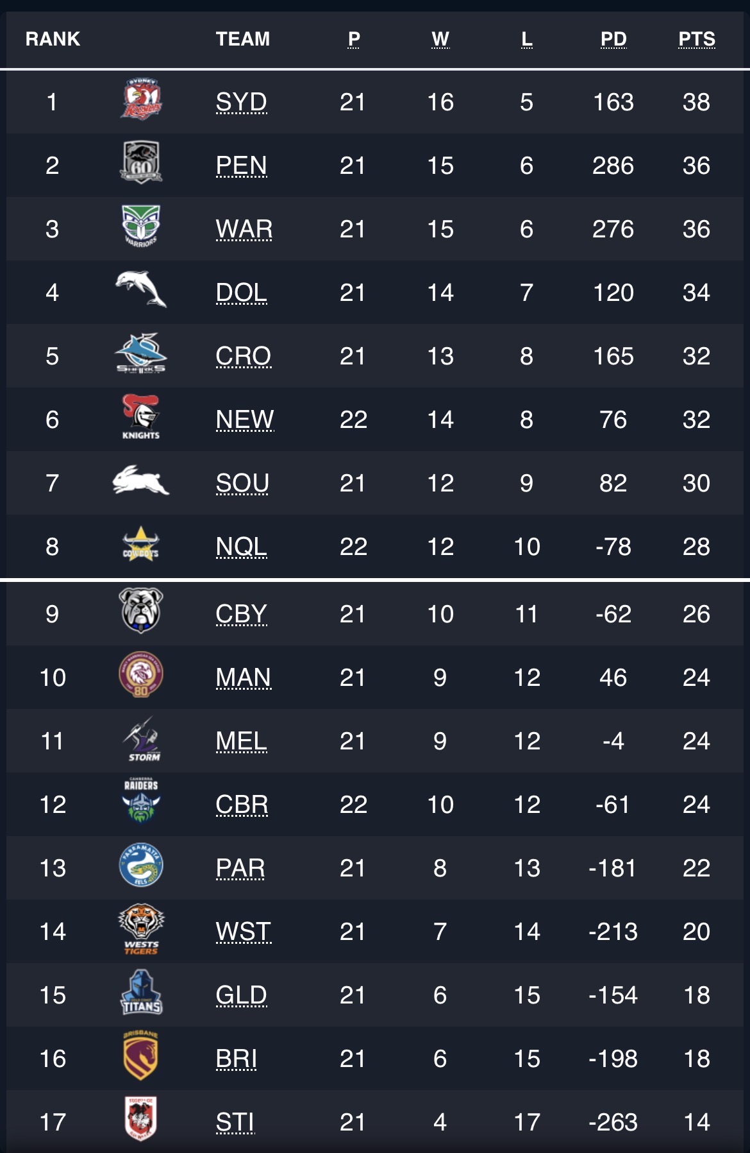Click the Penrith Panthers logo
The height and width of the screenshot is (1153, 750).
click(x=141, y=162)
